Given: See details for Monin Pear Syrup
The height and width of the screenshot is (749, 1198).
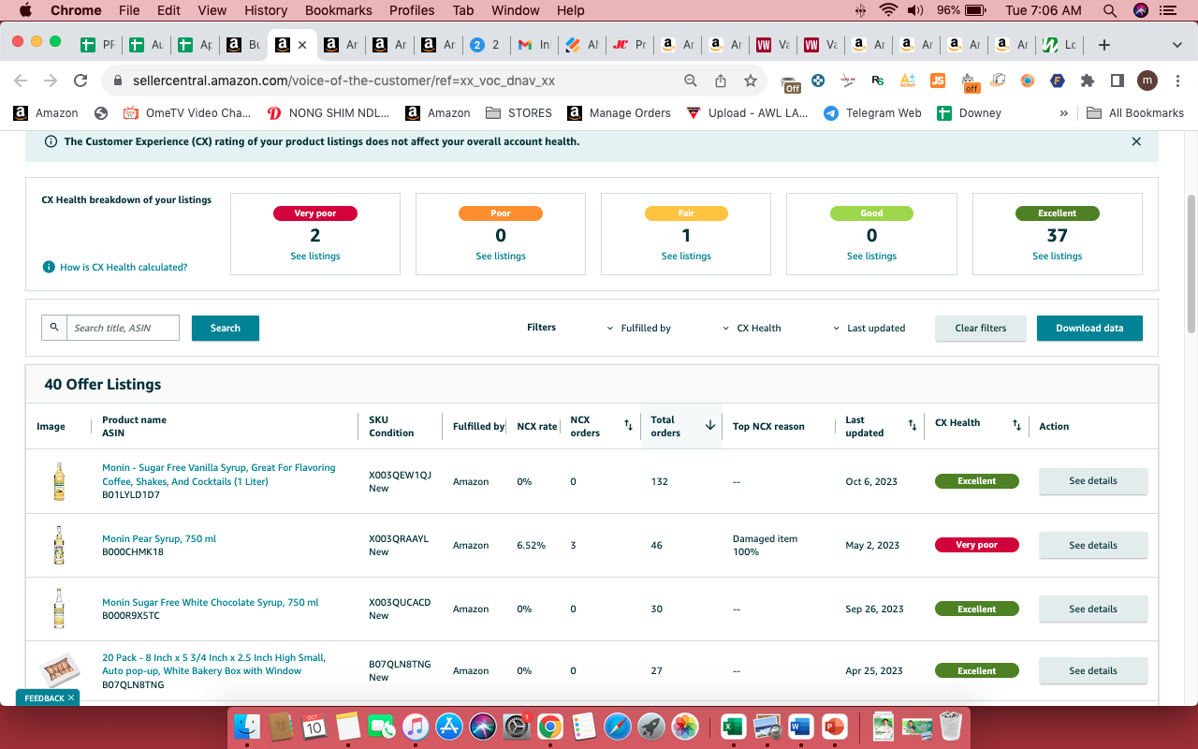Looking at the screenshot, I should [1093, 545].
